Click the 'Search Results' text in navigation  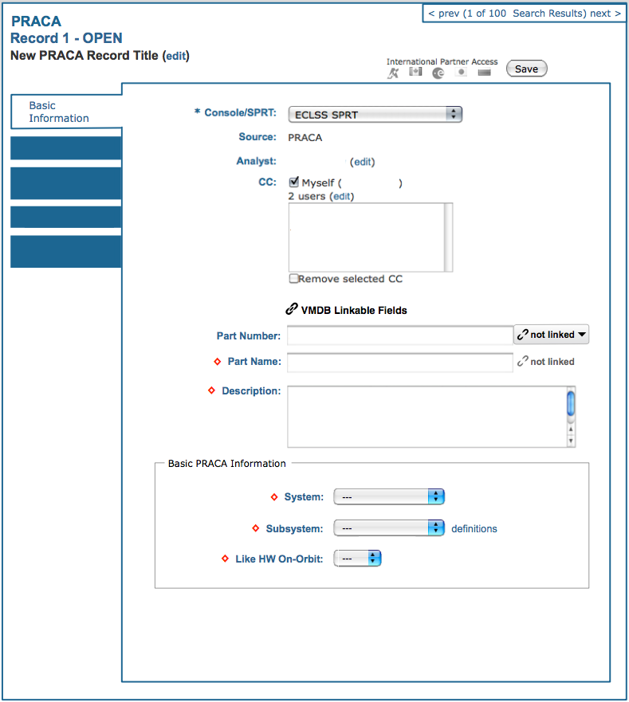(x=548, y=14)
